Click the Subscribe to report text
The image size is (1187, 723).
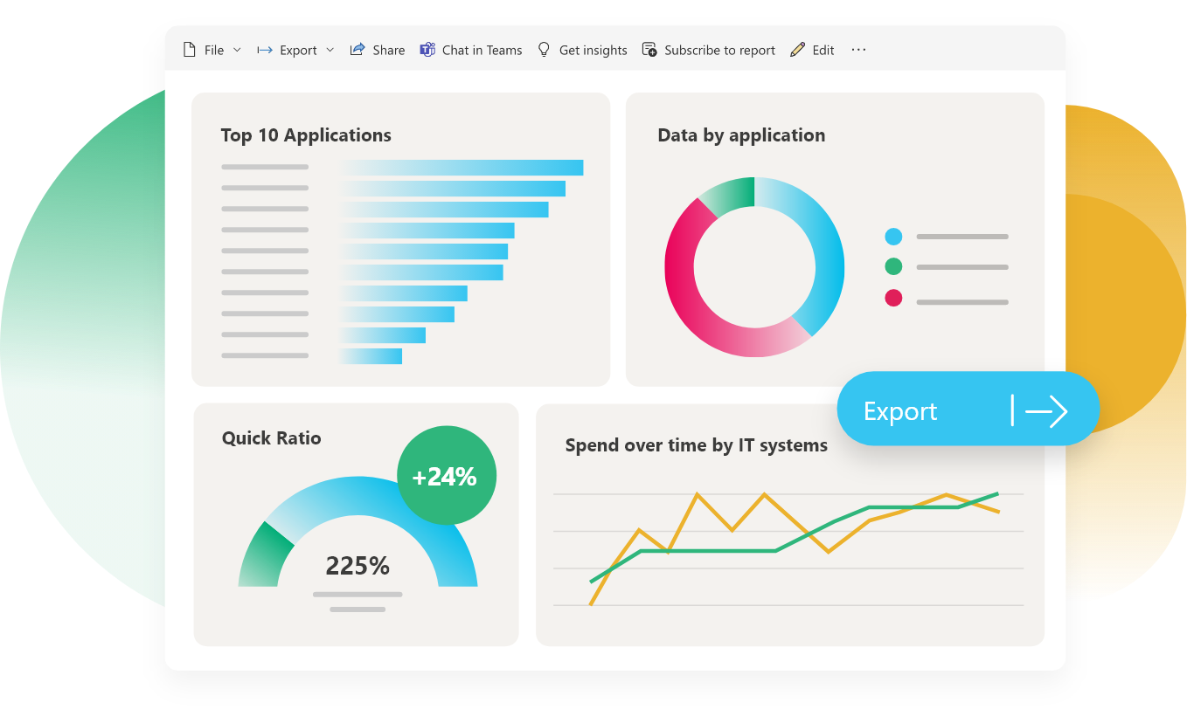tap(719, 50)
